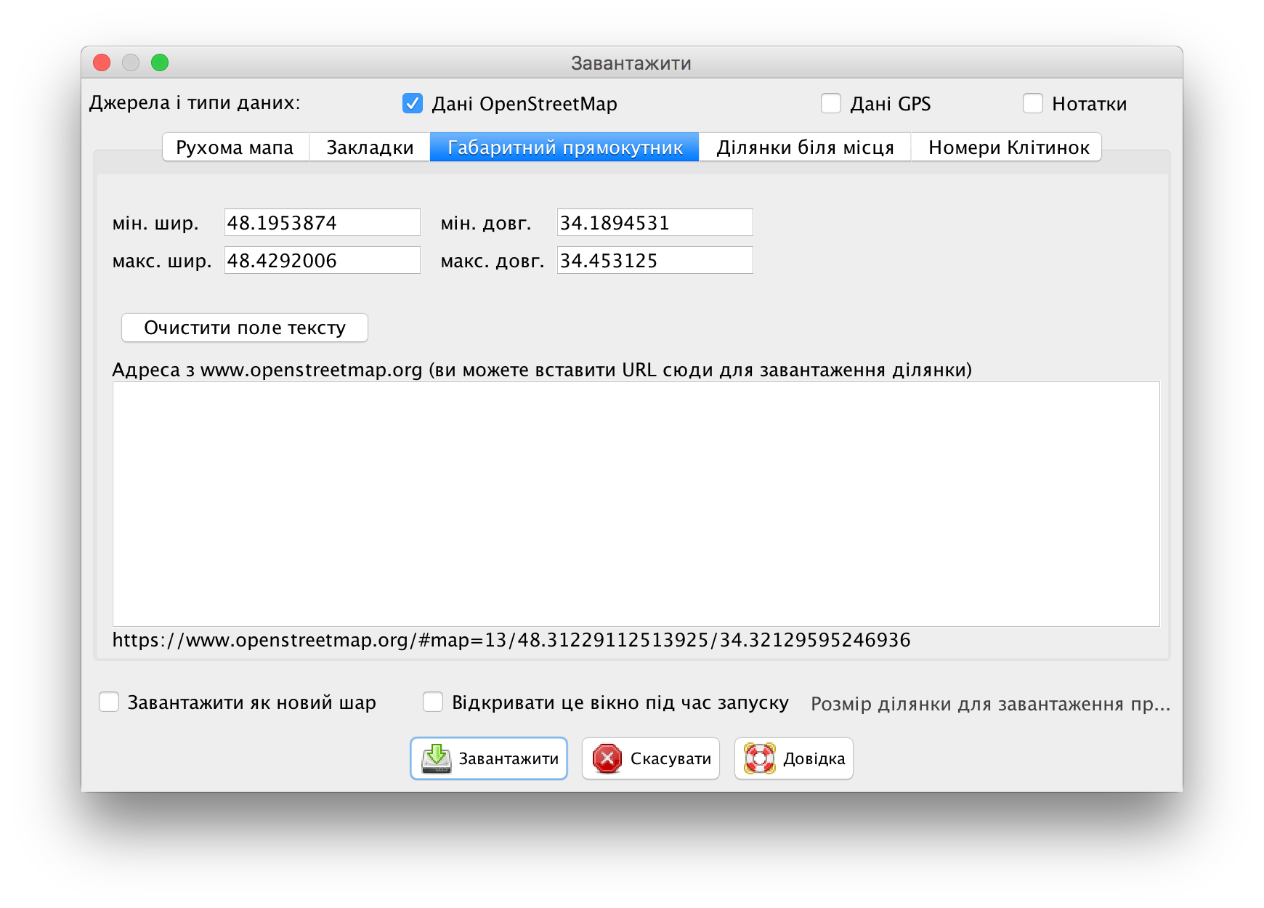Click the lifebuoy help icon

(759, 759)
